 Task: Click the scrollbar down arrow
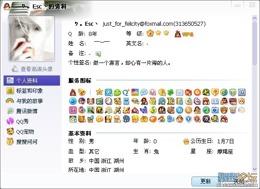[255, 169]
